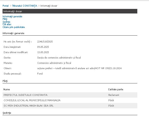Open the Portal breadcrumb link
The image size is (149, 119).
pyautogui.click(x=6, y=6)
